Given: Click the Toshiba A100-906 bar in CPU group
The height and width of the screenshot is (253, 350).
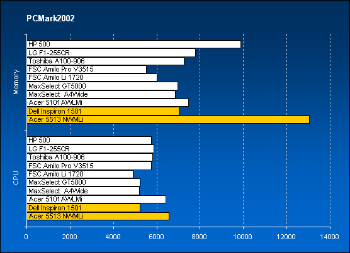Looking at the screenshot, I should coord(90,157).
